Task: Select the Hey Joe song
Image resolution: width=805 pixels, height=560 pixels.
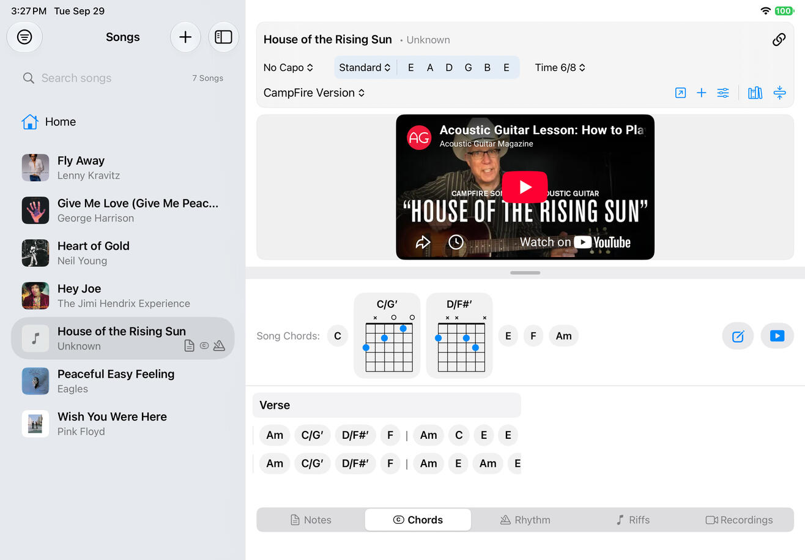Action: point(122,296)
